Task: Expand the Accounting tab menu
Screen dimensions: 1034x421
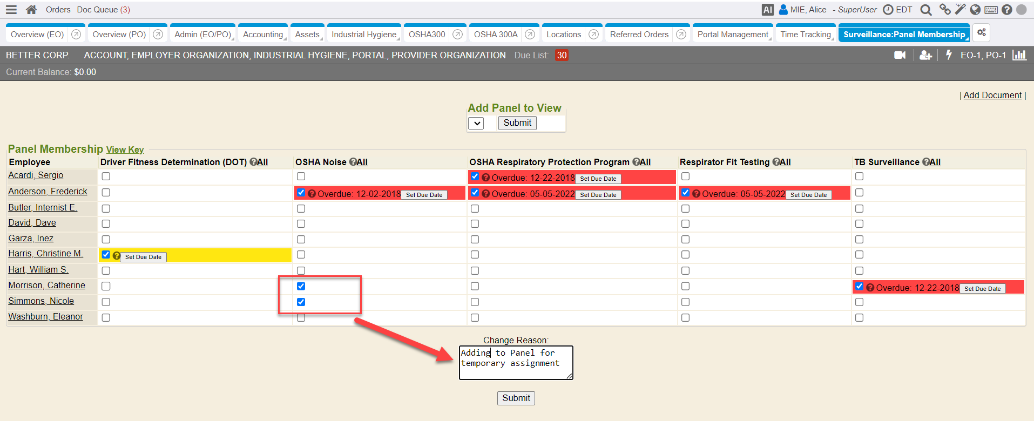Action: [263, 35]
